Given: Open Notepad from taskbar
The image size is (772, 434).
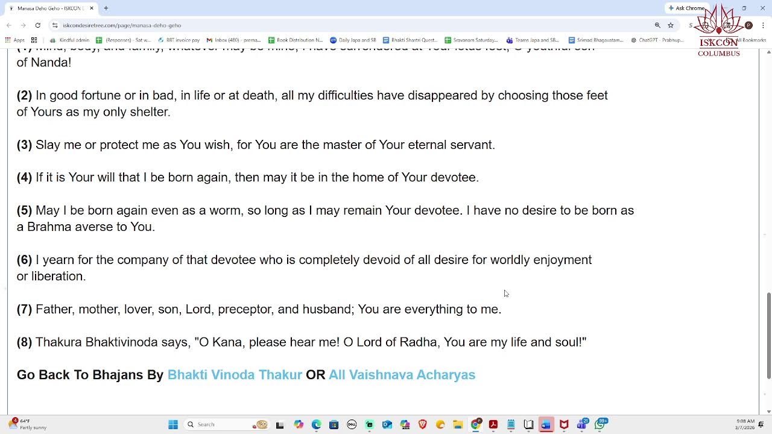Looking at the screenshot, I should tap(511, 424).
